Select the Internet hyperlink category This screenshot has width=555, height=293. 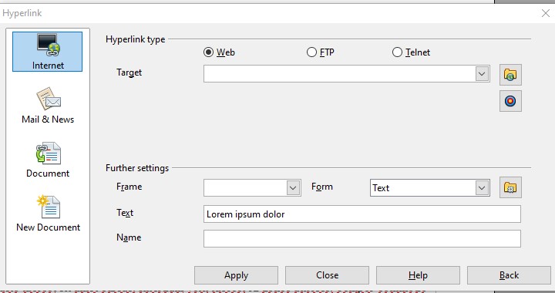pos(48,52)
